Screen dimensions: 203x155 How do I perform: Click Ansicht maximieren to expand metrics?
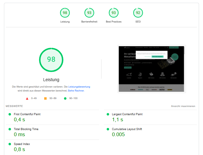(x=183, y=106)
